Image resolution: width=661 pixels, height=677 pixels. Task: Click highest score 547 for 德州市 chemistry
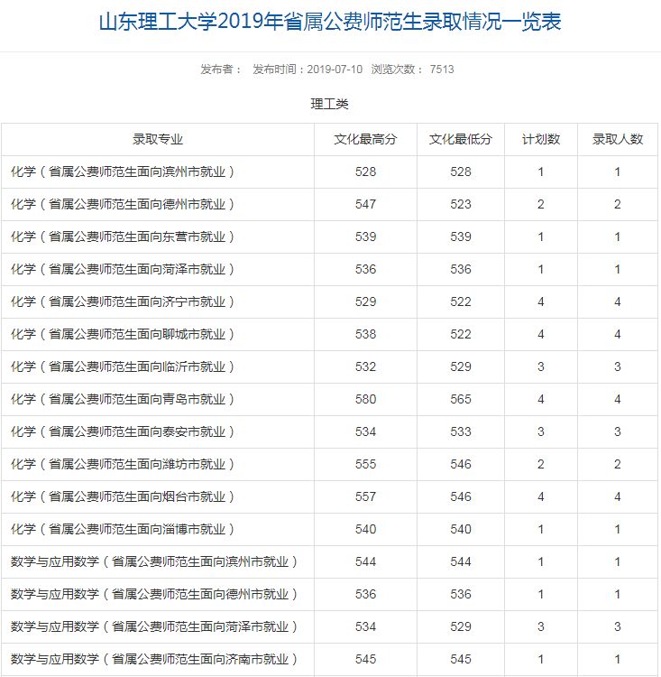point(365,204)
